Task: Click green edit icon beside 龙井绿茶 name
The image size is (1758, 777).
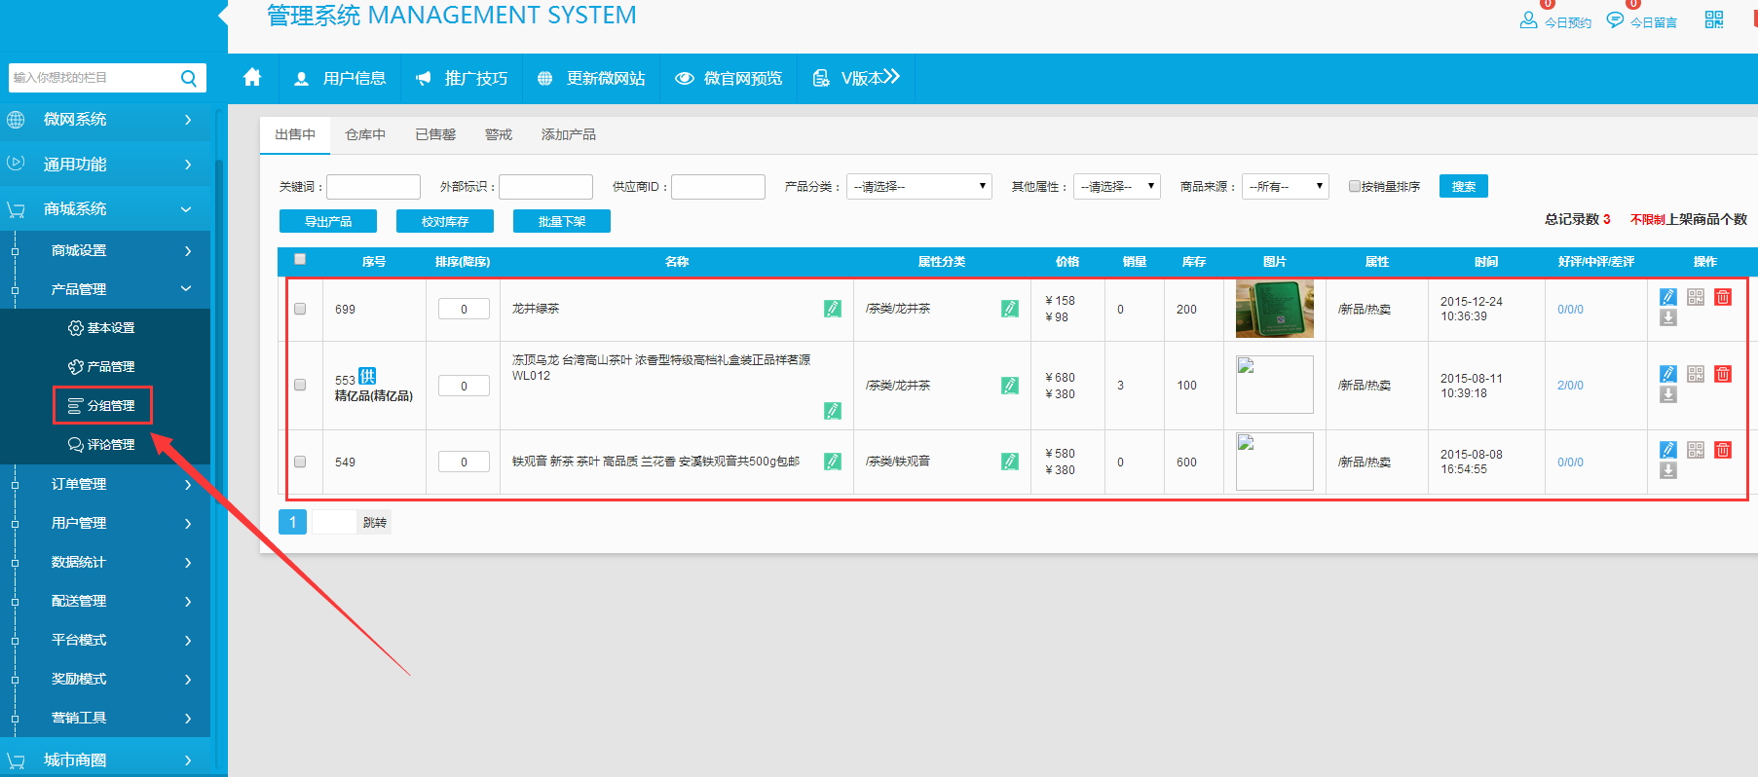Action: click(833, 309)
